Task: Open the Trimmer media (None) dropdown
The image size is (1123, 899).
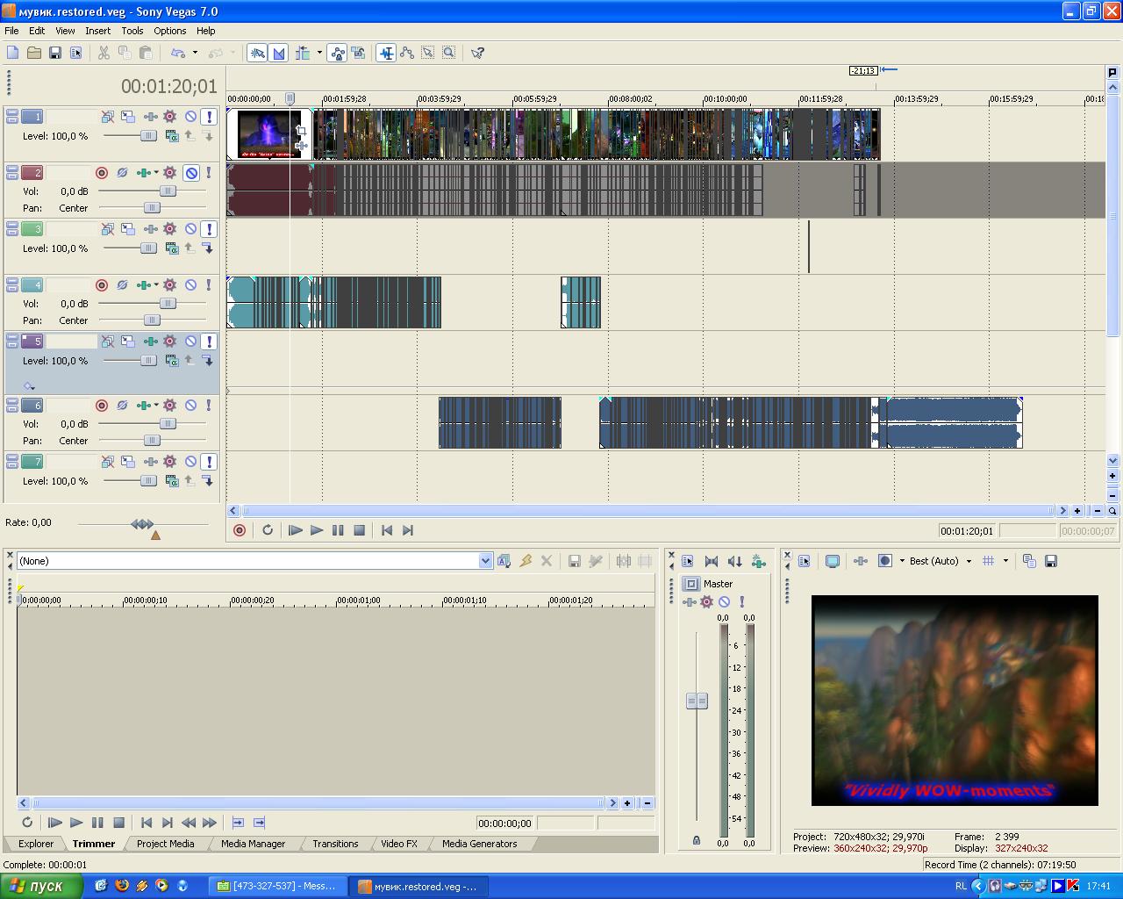Action: point(485,561)
